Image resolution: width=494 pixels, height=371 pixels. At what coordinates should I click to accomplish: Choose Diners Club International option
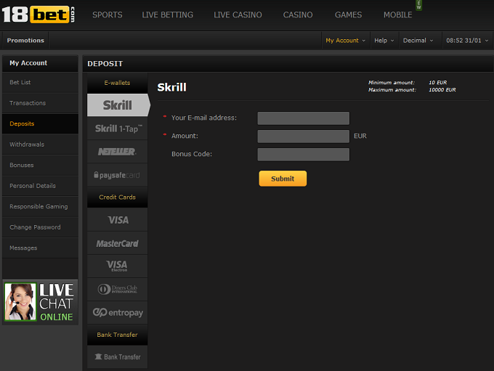(117, 289)
